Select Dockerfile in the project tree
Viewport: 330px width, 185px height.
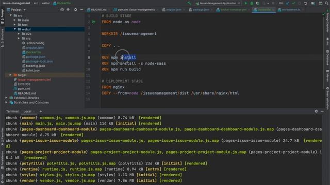[34, 52]
